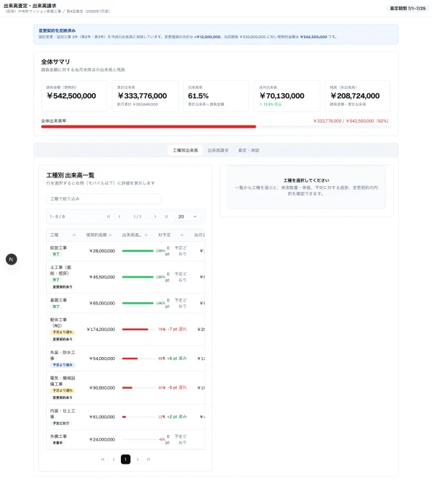Go to last page in pager above table
The width and height of the screenshot is (432, 484).
pyautogui.click(x=166, y=216)
